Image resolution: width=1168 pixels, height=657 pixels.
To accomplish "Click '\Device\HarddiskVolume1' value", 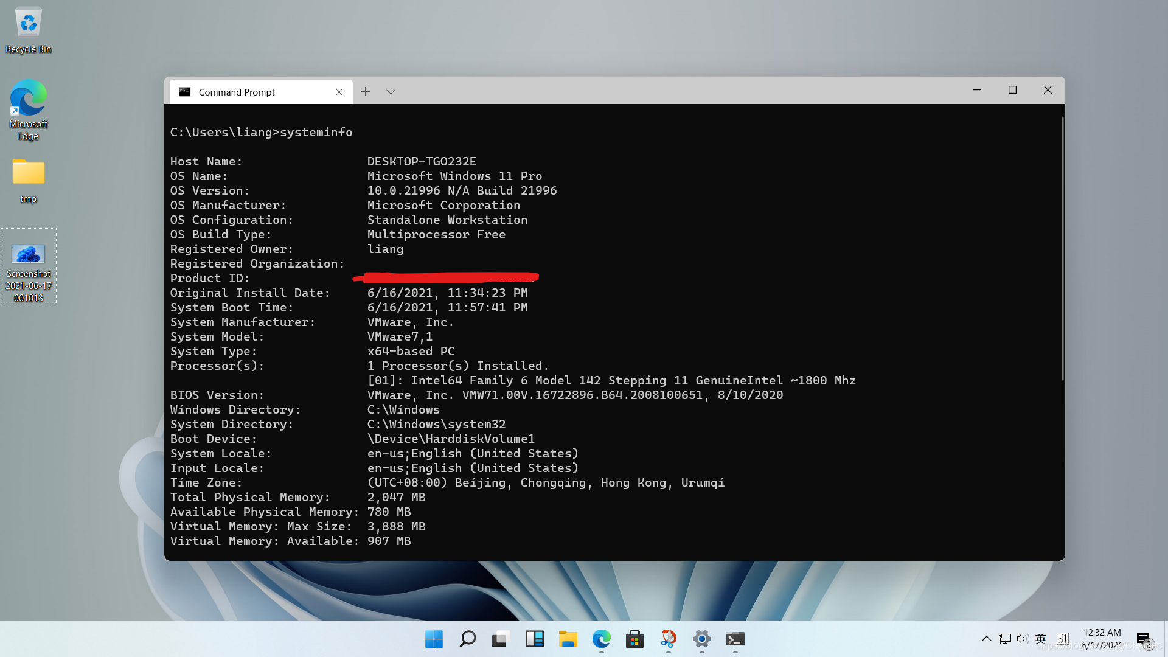I will coord(451,439).
